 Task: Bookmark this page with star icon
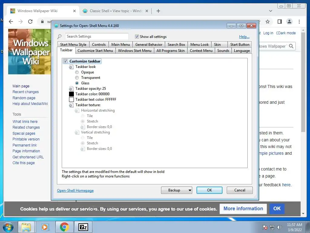[268, 22]
